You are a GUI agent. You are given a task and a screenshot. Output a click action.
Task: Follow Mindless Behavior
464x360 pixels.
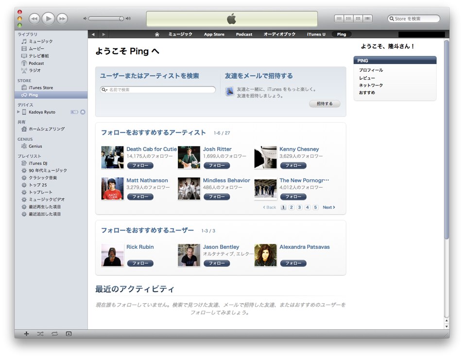click(x=217, y=197)
